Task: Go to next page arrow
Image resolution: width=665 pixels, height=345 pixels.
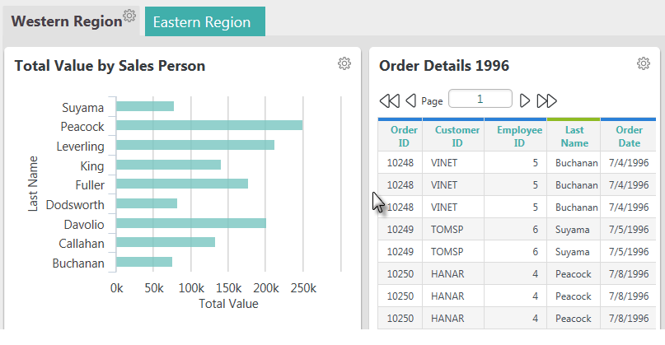Action: (x=525, y=101)
